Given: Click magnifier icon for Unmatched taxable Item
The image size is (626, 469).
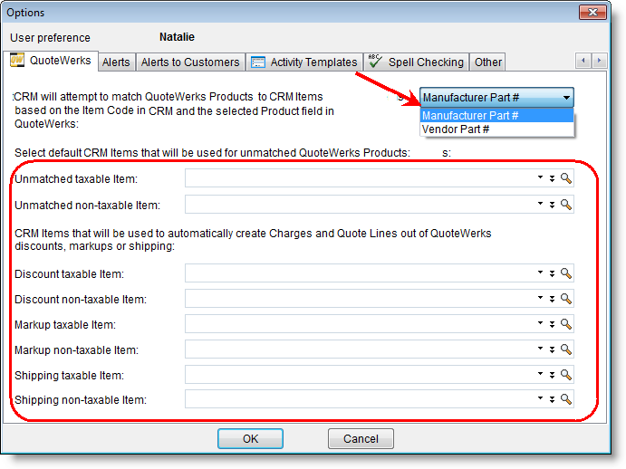Looking at the screenshot, I should pyautogui.click(x=566, y=179).
